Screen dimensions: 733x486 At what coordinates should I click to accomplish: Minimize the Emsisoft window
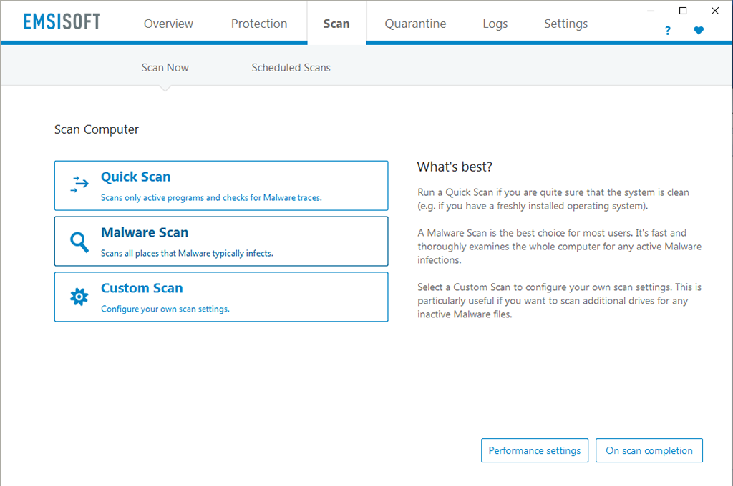coord(651,11)
